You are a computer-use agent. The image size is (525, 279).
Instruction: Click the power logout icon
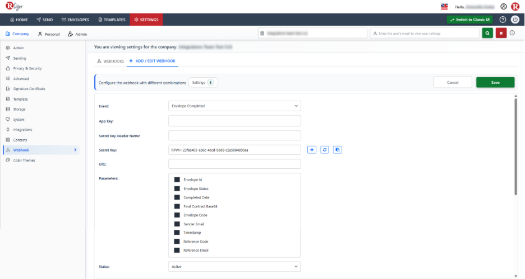tap(515, 20)
